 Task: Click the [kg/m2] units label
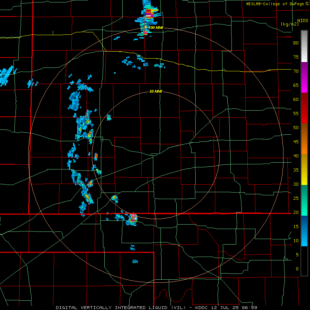click(290, 24)
